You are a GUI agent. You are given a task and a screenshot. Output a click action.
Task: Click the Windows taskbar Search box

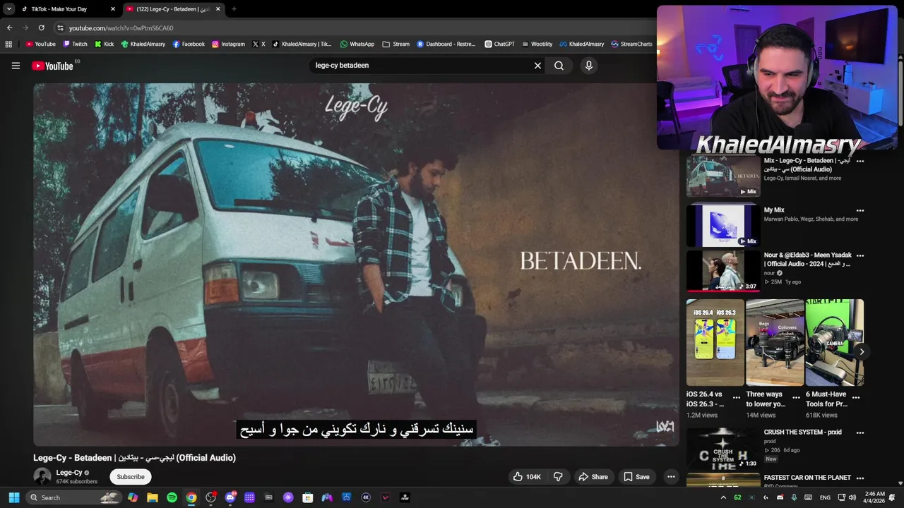(x=73, y=497)
